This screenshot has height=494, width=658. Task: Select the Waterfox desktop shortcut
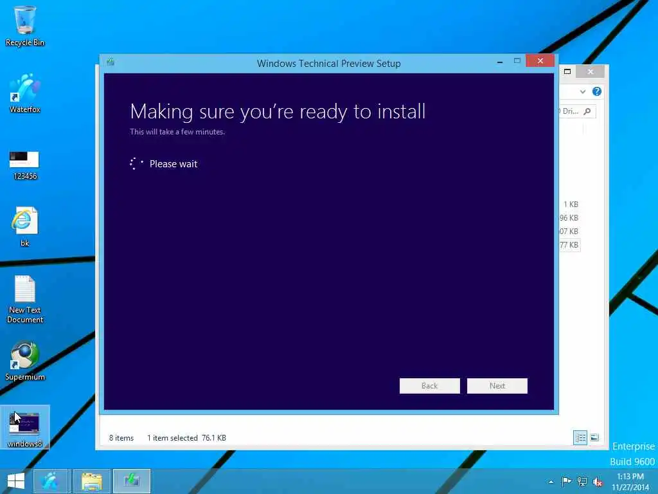click(x=25, y=93)
